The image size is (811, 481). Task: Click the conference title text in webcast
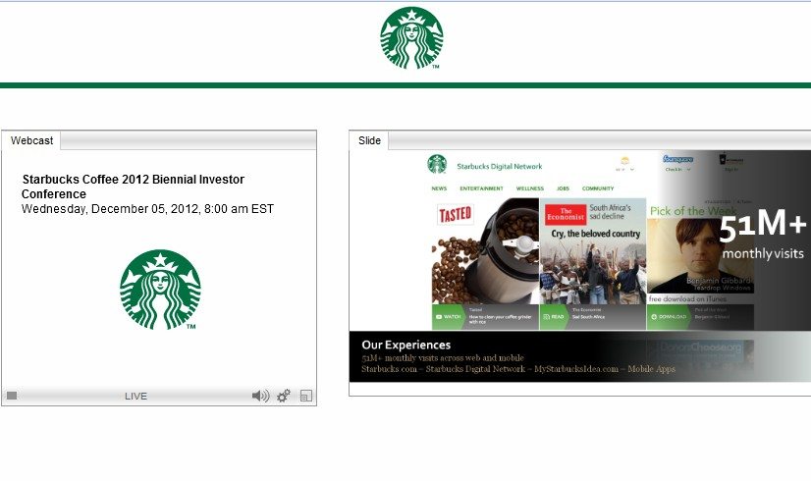click(133, 187)
